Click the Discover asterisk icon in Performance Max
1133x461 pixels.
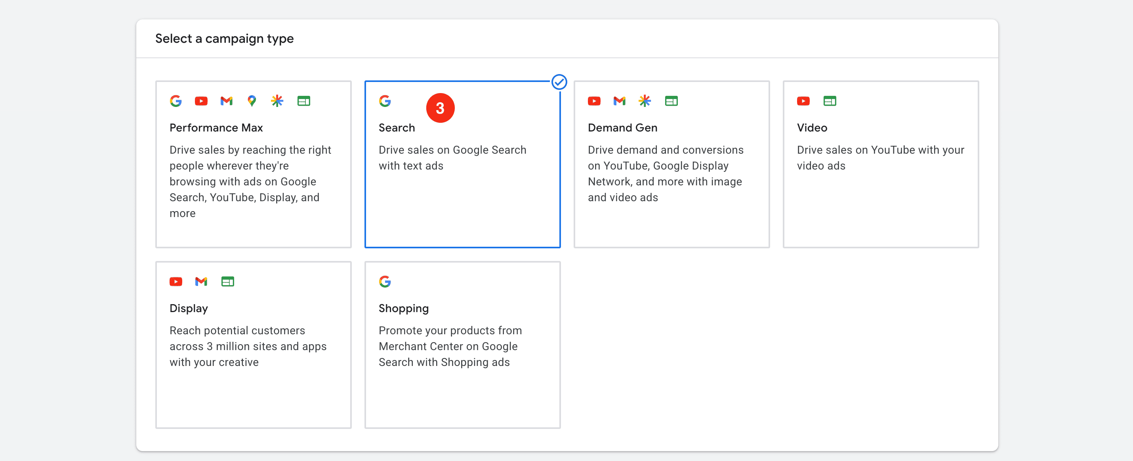coord(277,101)
